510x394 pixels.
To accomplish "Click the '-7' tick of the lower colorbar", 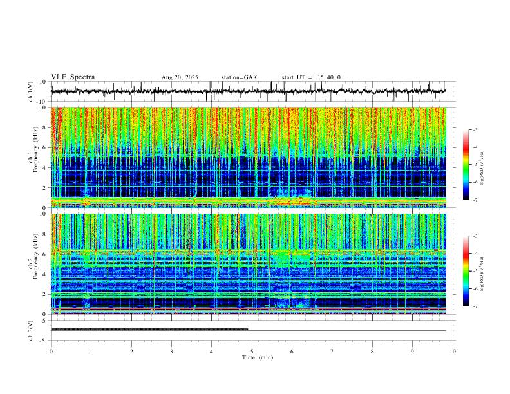I will tap(475, 306).
